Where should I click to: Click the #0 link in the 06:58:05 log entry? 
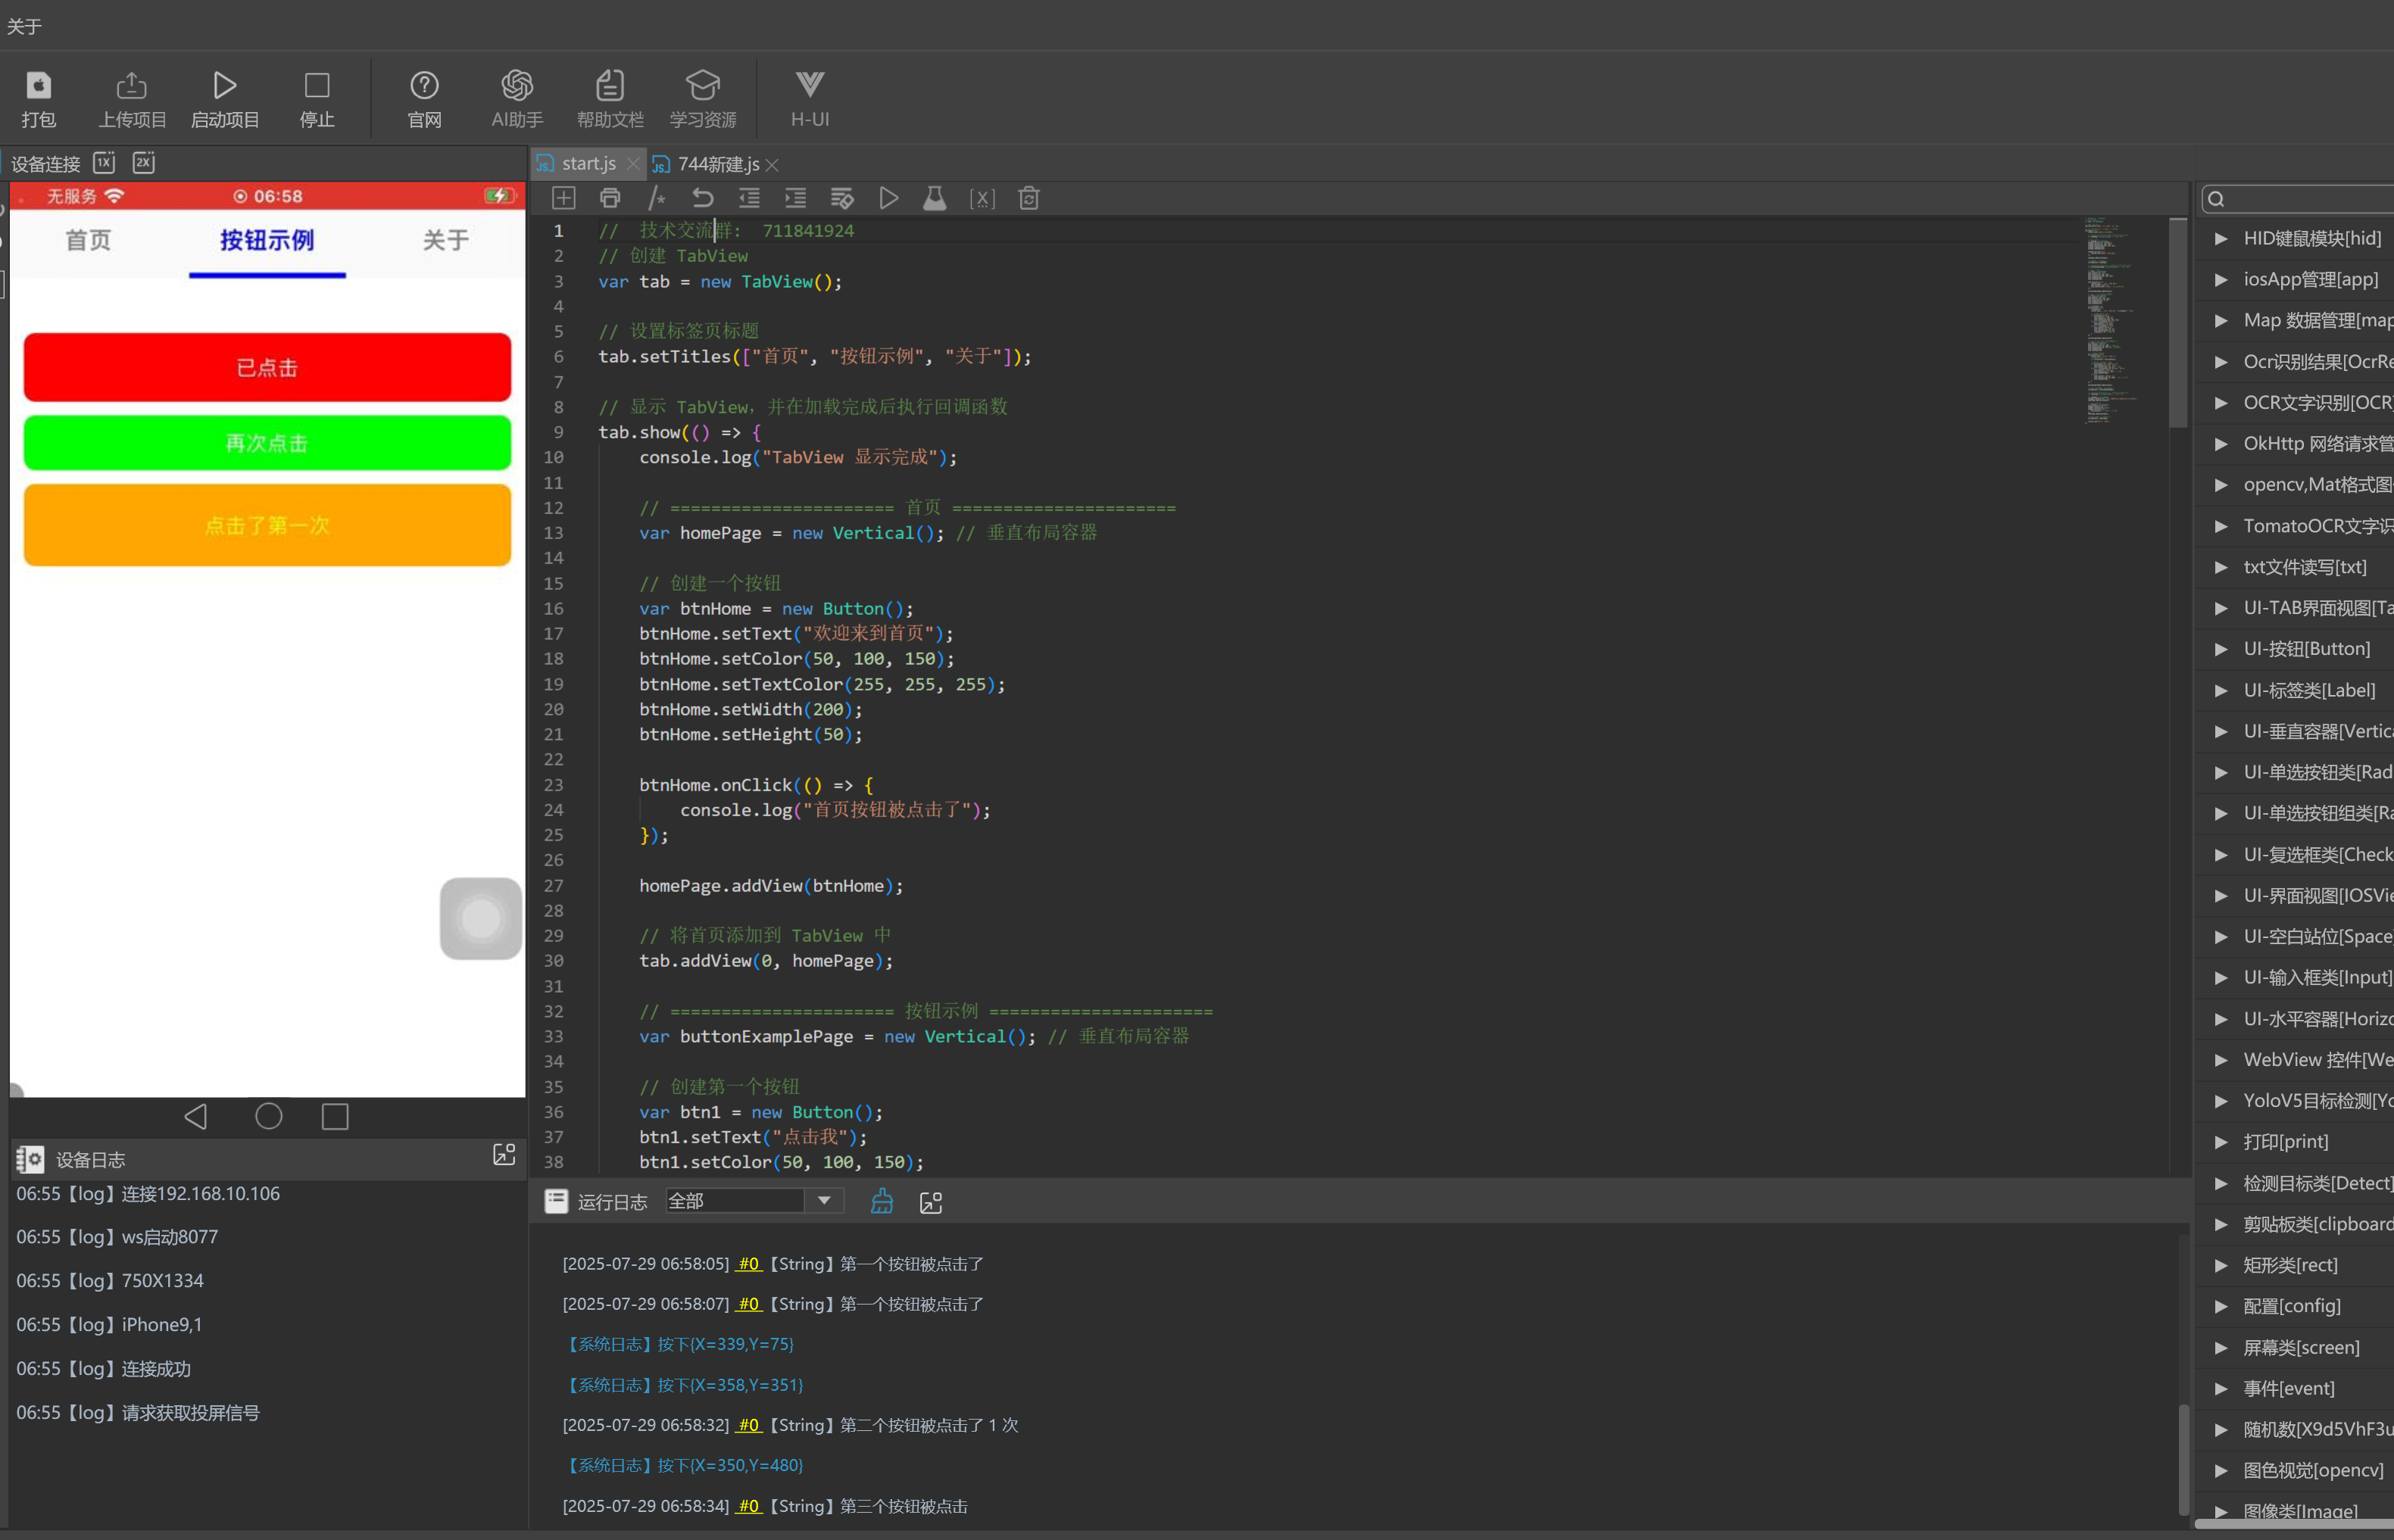[749, 1264]
